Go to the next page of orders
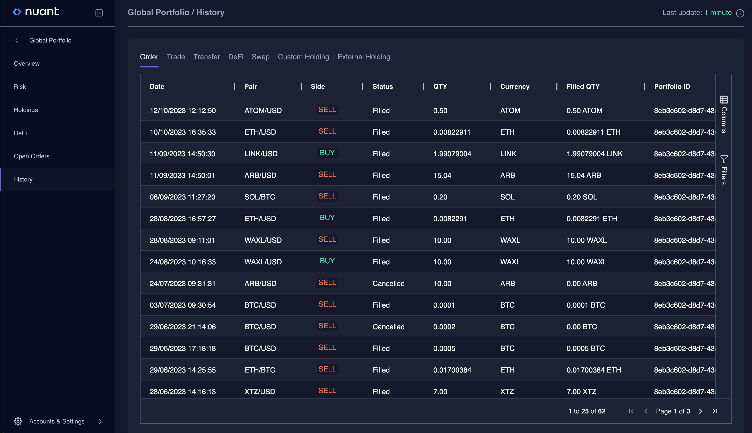Image resolution: width=752 pixels, height=433 pixels. tap(701, 411)
